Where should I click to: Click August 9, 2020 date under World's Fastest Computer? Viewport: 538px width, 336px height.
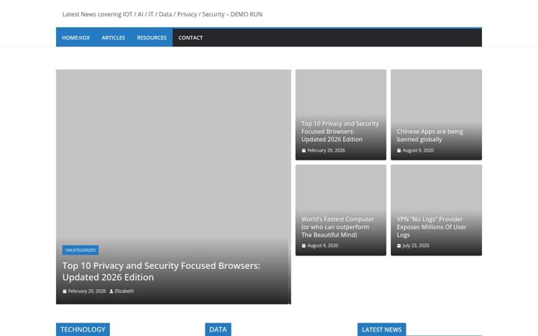(x=323, y=246)
